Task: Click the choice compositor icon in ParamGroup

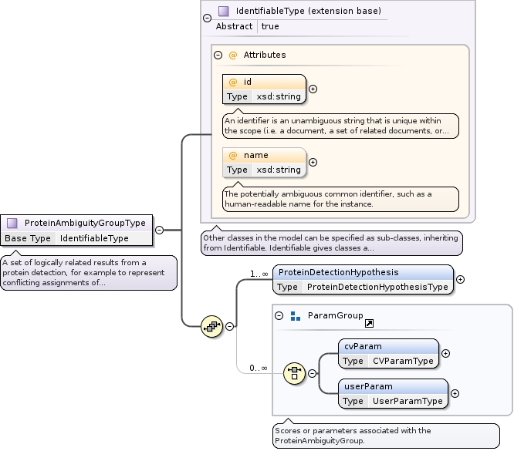Action: coord(294,373)
